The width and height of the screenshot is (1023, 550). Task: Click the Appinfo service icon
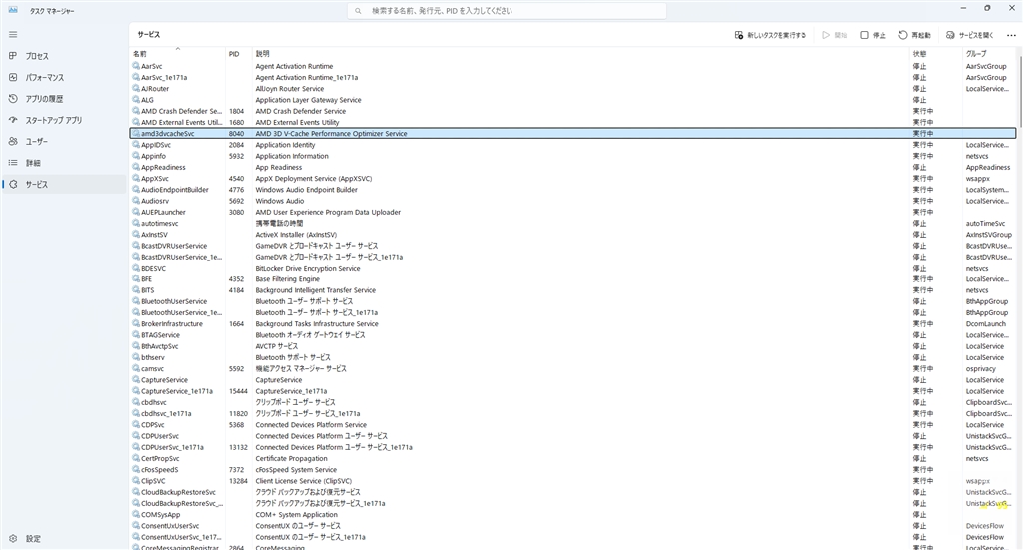click(x=136, y=156)
